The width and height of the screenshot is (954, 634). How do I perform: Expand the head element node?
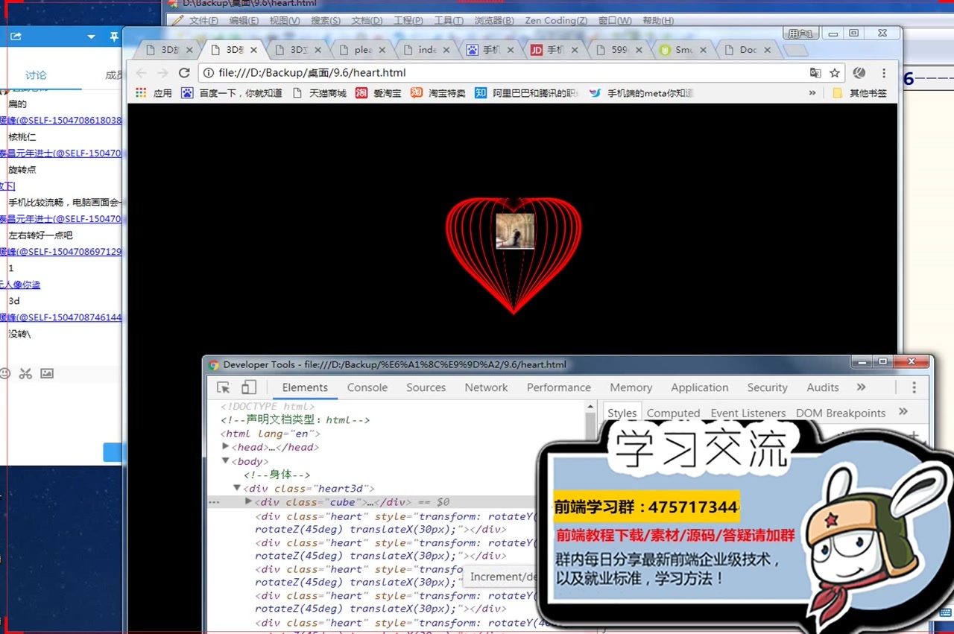[227, 446]
